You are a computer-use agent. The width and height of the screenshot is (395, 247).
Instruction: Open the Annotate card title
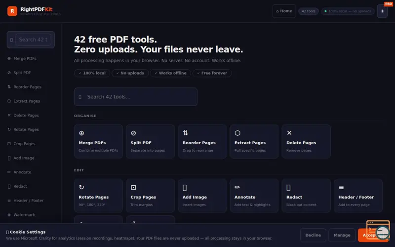245,197
